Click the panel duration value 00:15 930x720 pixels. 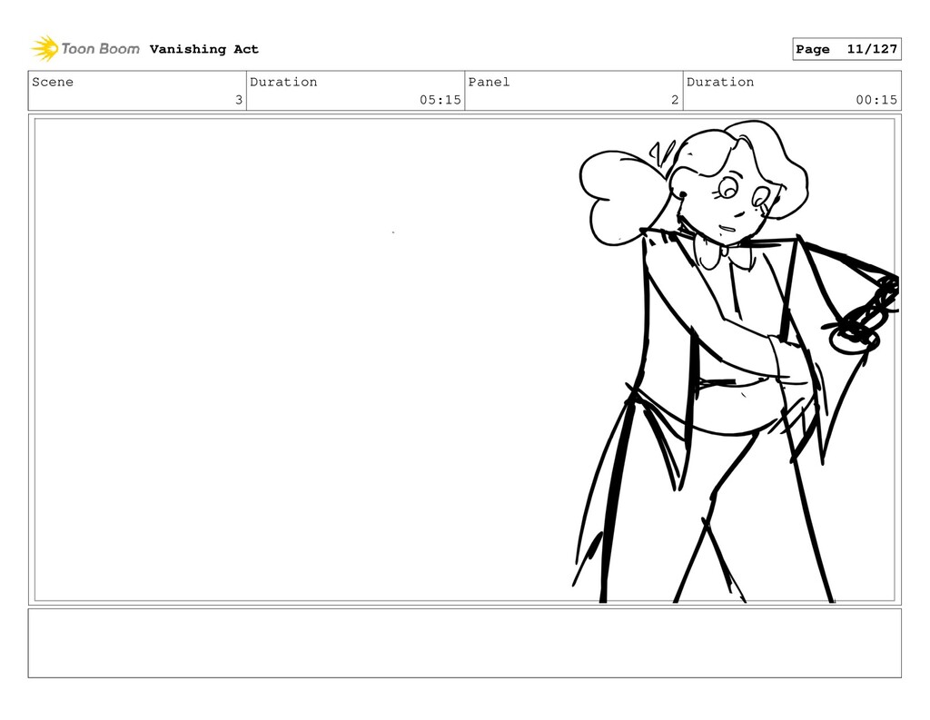(876, 100)
